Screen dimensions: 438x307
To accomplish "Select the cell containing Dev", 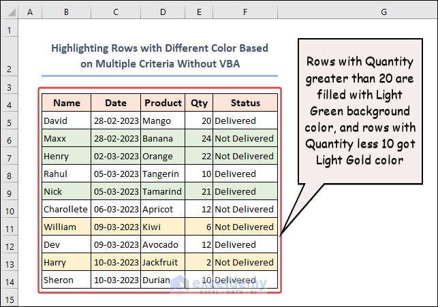I will (x=67, y=244).
